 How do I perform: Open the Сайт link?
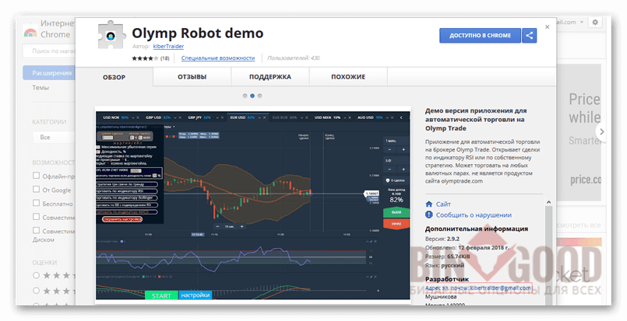point(443,204)
